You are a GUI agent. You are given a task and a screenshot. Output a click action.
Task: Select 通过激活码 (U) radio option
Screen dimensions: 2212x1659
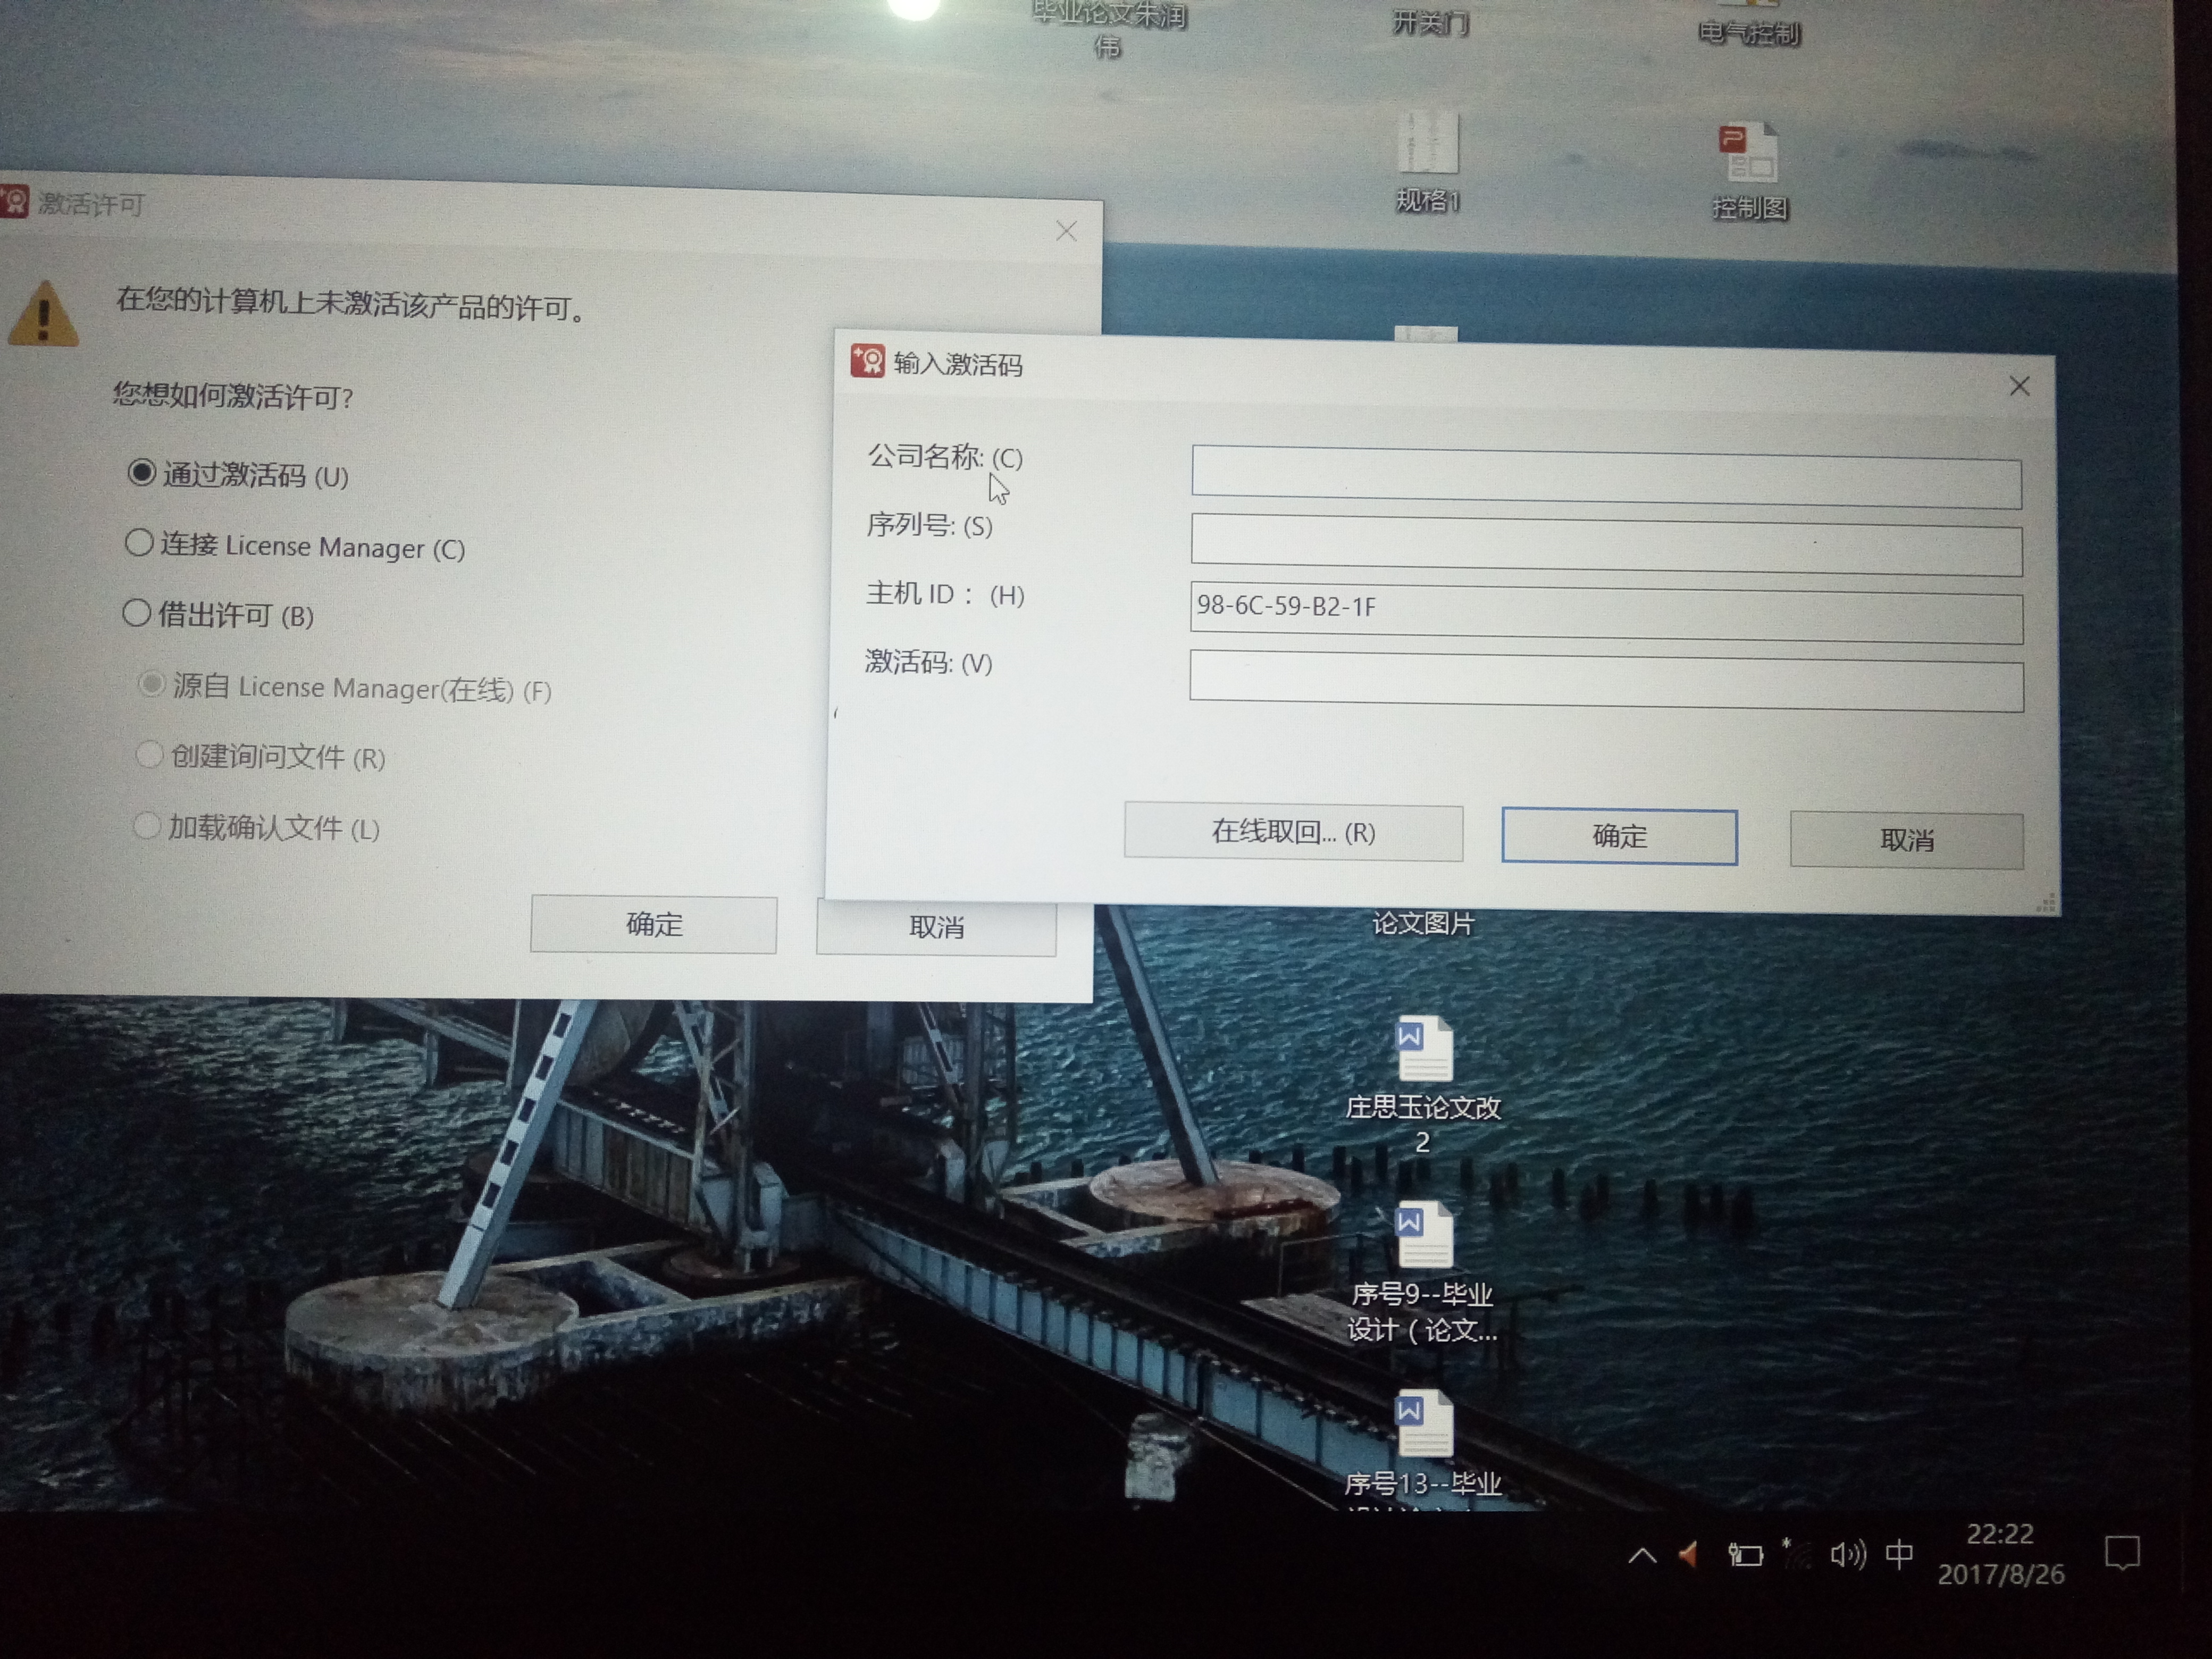141,472
